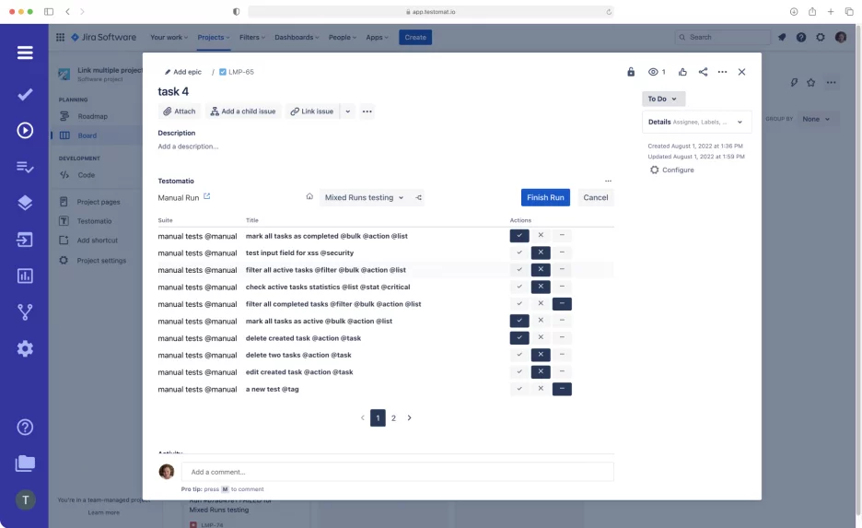Image resolution: width=862 pixels, height=528 pixels.
Task: Go to next page arrow
Action: click(409, 418)
